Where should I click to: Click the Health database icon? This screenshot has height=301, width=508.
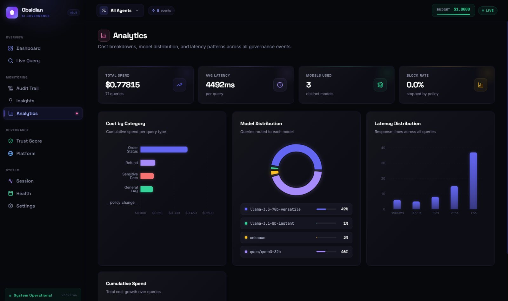point(10,194)
